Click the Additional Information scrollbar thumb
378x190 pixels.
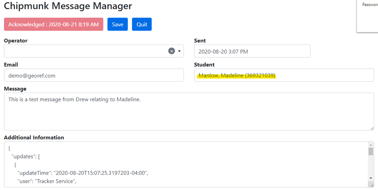pos(371,151)
